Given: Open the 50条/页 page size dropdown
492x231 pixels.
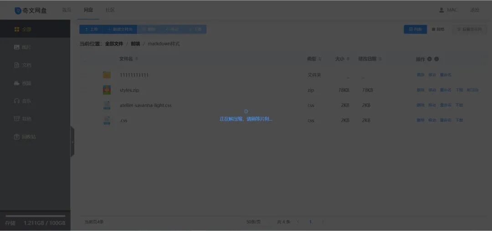Looking at the screenshot, I should pos(254,222).
